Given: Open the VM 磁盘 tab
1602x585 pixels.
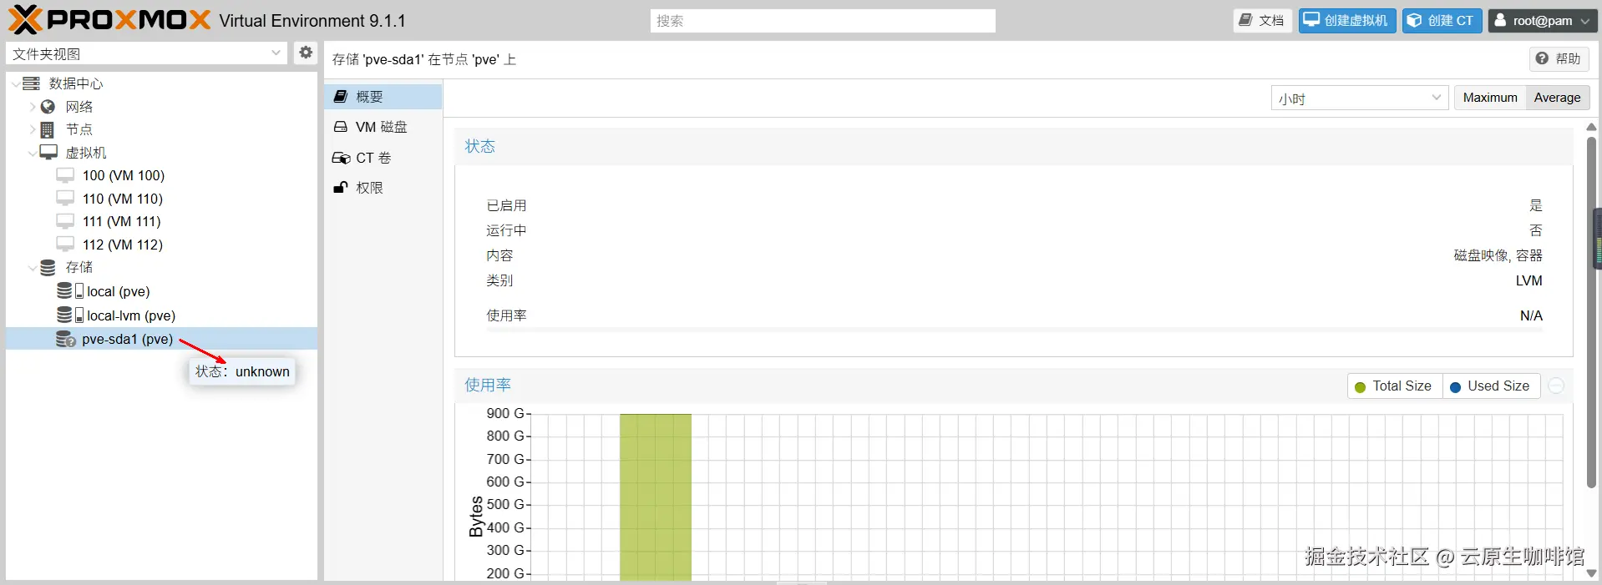Looking at the screenshot, I should point(383,127).
